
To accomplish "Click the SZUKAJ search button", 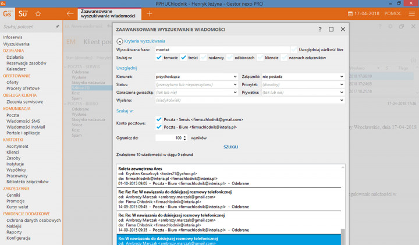I will tap(230, 147).
